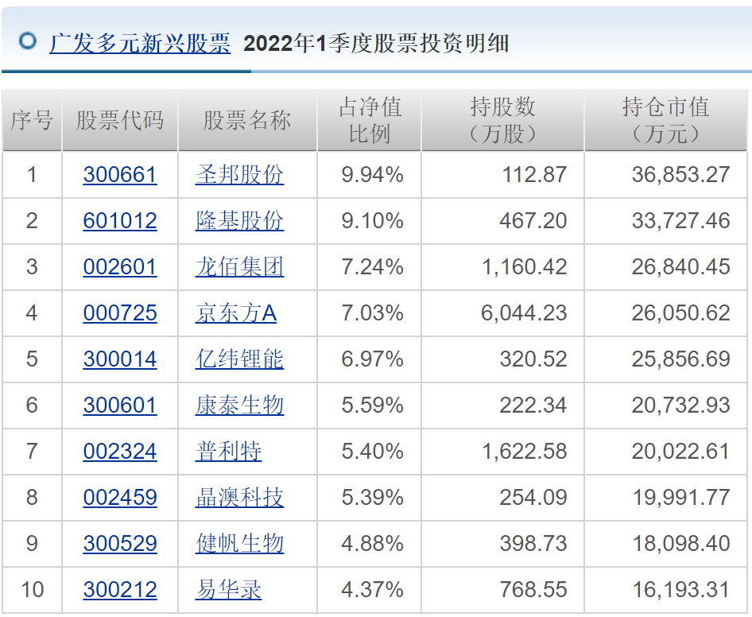Screen dimensions: 752x617
Task: Open stock code 300212 link
Action: 120,589
